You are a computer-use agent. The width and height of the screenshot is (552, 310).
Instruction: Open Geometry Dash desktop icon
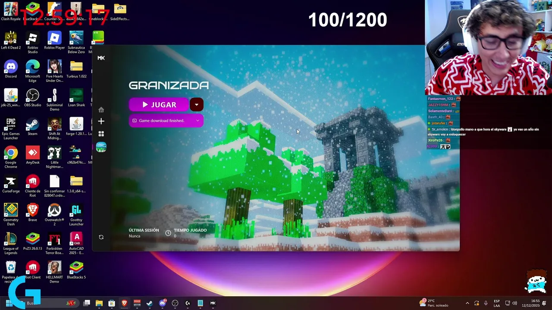coord(11,215)
